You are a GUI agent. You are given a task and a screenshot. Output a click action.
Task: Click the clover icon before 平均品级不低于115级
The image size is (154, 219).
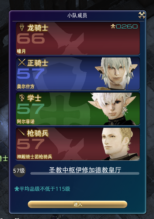[x=17, y=189]
